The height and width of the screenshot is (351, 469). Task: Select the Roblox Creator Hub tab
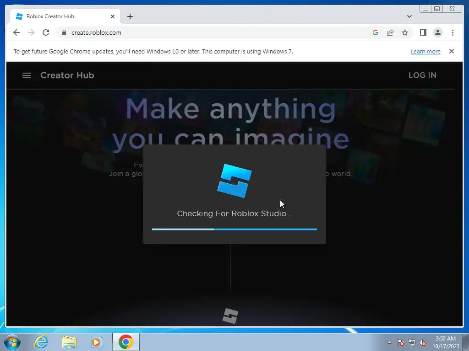coord(65,16)
